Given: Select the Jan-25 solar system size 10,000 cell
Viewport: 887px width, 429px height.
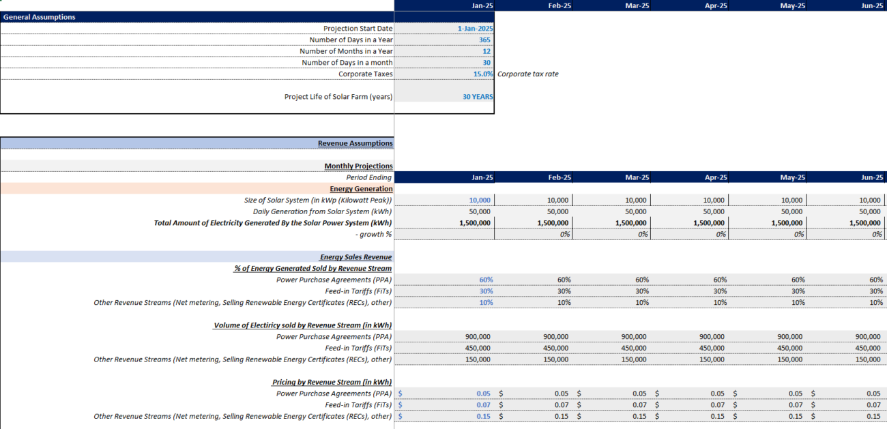Looking at the screenshot, I should (444, 200).
